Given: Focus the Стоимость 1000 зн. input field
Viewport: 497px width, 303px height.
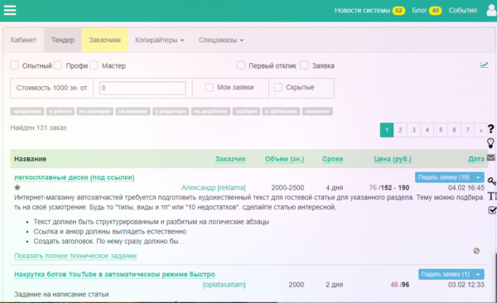Looking at the screenshot, I should pos(142,88).
